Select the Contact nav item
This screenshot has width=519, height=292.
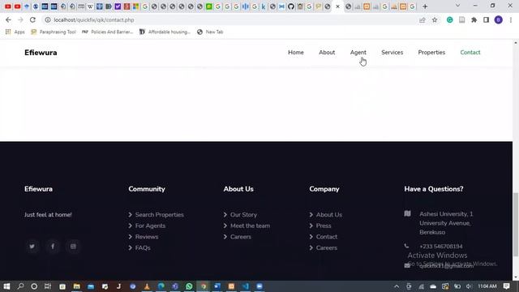pyautogui.click(x=470, y=52)
